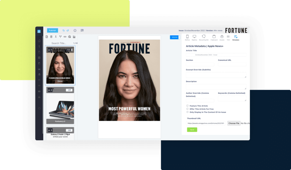The height and width of the screenshot is (170, 291).
Task: Click the 'Article Metadata / Apple News+' heading
Action: point(205,46)
